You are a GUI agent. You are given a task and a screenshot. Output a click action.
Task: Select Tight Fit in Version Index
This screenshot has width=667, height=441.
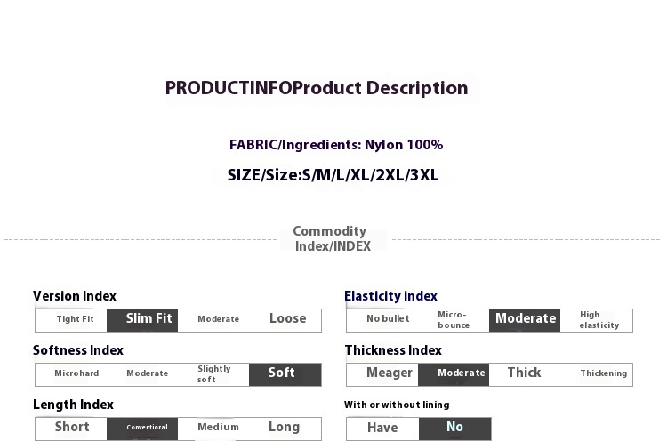(x=75, y=319)
